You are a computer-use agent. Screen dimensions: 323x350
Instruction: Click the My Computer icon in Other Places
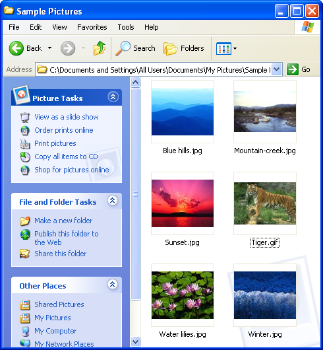(25, 331)
